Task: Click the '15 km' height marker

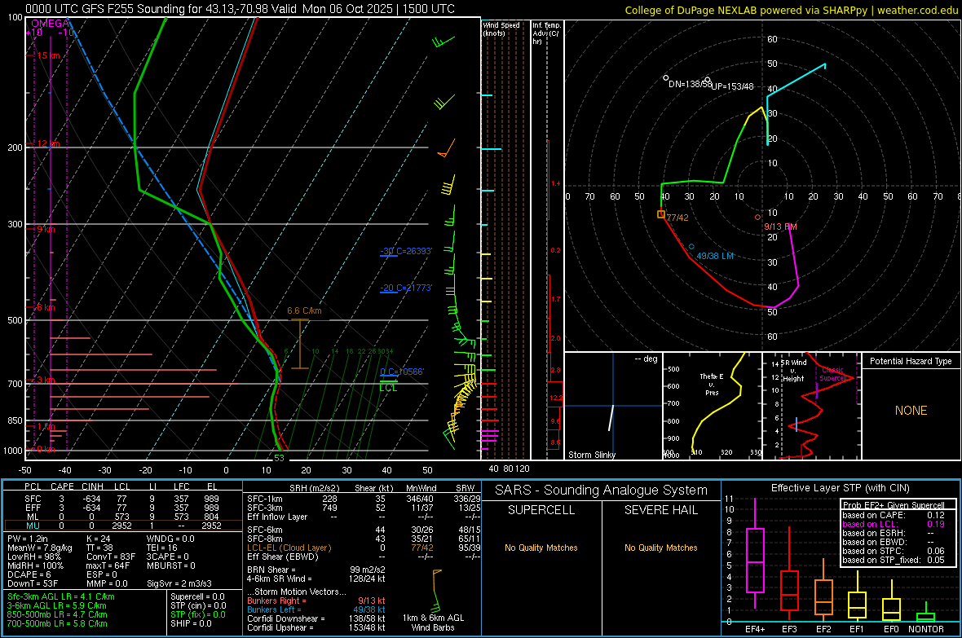Action: [x=48, y=55]
